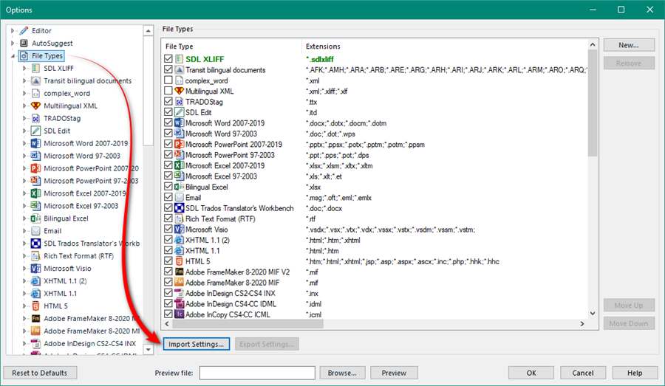The image size is (665, 386).
Task: Select XHTML 1.1 (2) tree item
Action: 65,281
